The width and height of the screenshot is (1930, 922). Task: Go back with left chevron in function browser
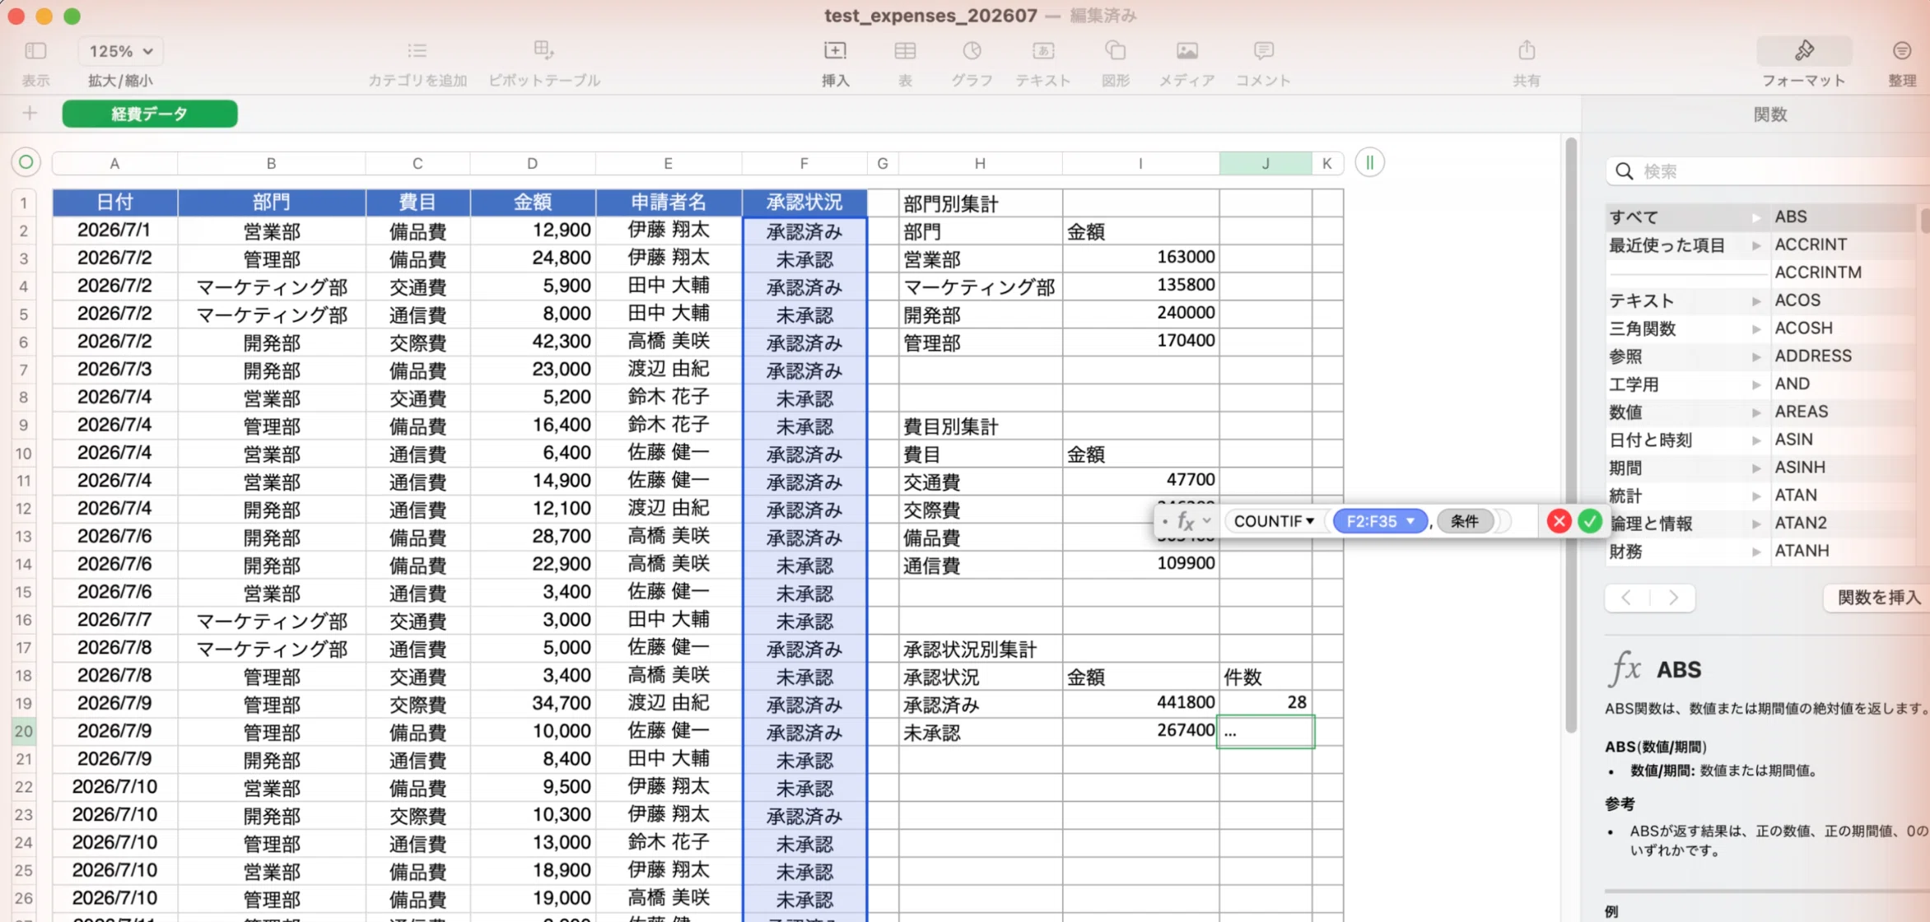[1627, 598]
